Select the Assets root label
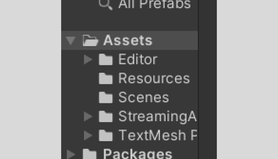278x159 pixels. point(127,41)
